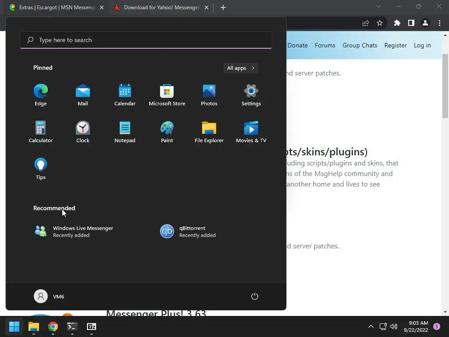Screen dimensions: 449x337
Task: Click Log in link on webpage
Action: (x=422, y=45)
